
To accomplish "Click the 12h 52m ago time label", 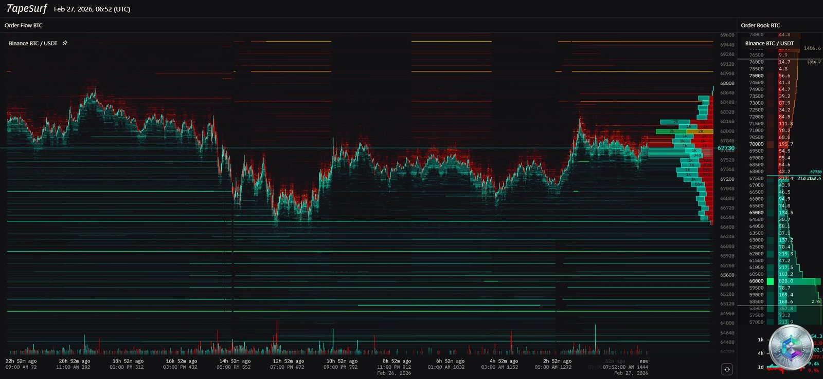I will coord(288,361).
